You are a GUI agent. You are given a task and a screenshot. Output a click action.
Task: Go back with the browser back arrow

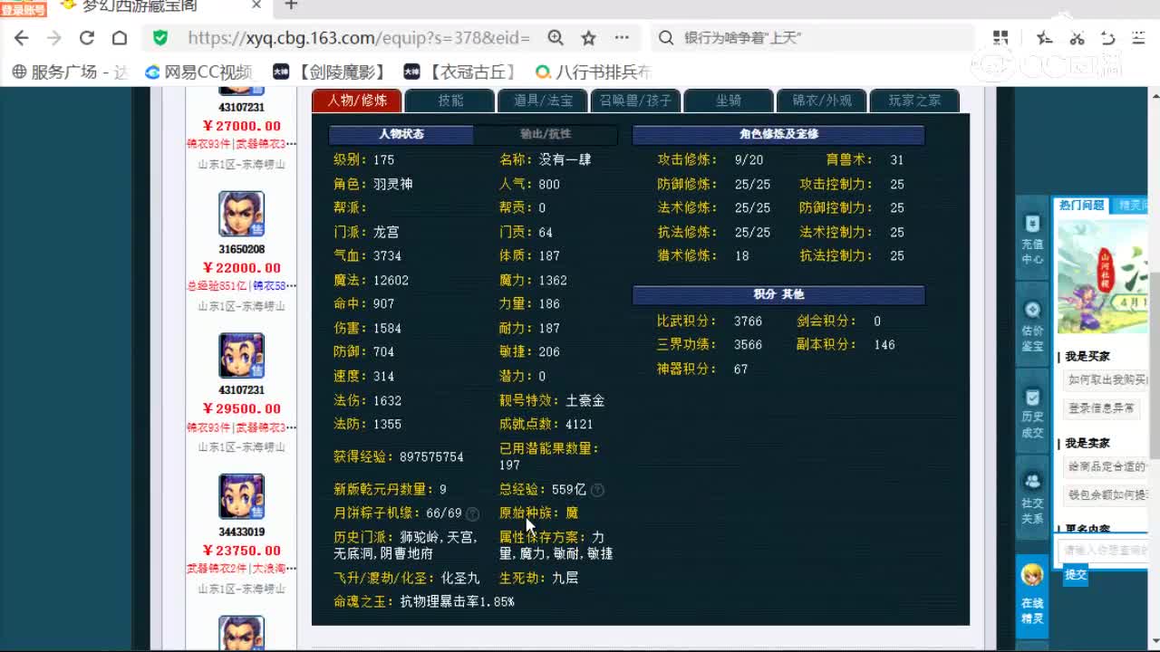[22, 38]
